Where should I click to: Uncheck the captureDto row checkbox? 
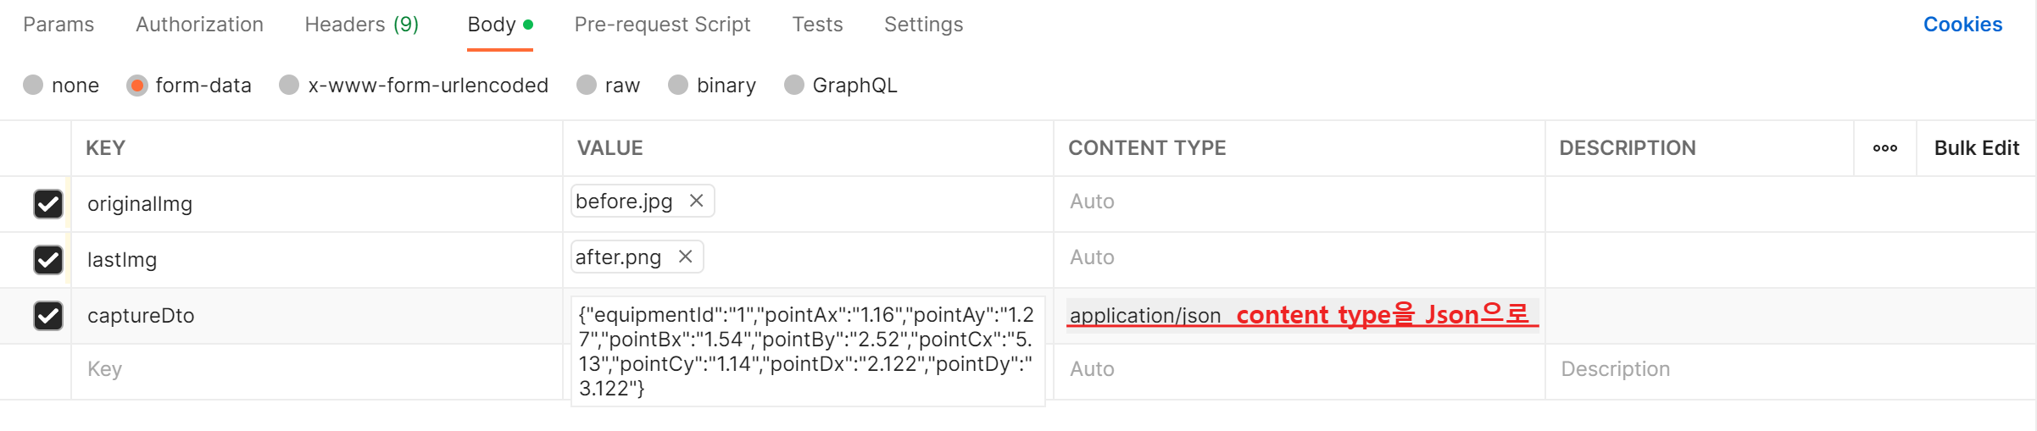48,316
